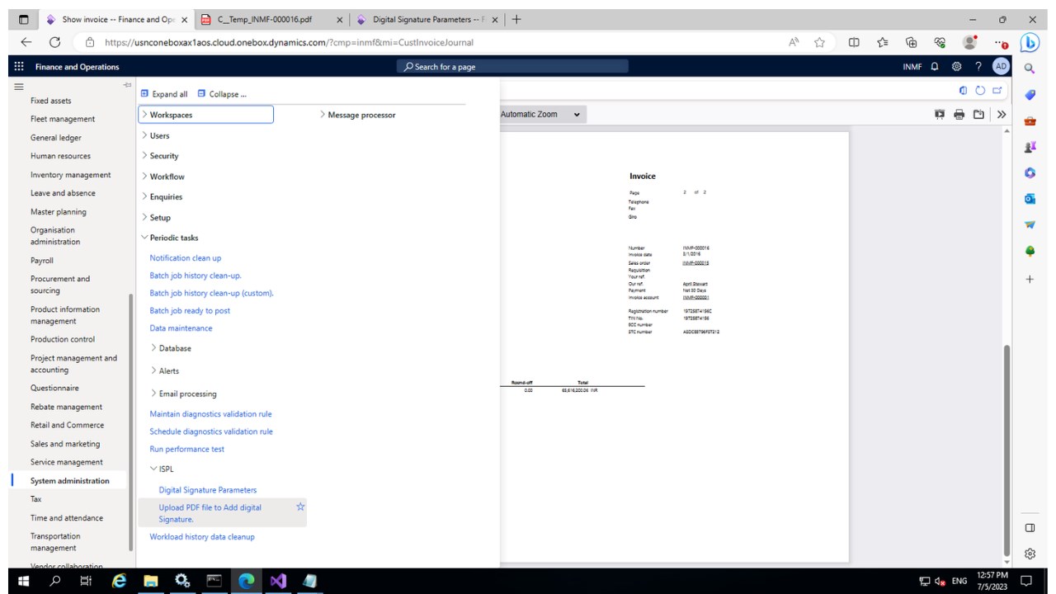This screenshot has width=1056, height=594.
Task: Open a new browser tab
Action: tap(517, 20)
